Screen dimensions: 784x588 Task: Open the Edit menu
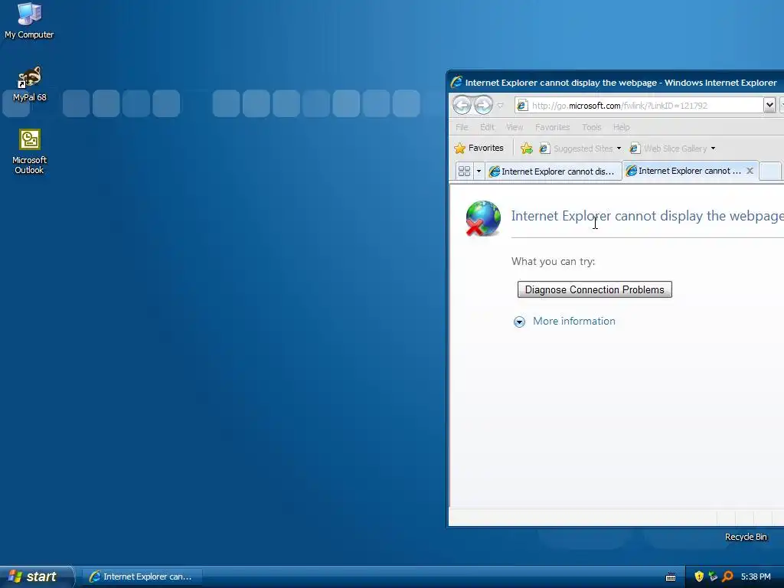click(487, 127)
